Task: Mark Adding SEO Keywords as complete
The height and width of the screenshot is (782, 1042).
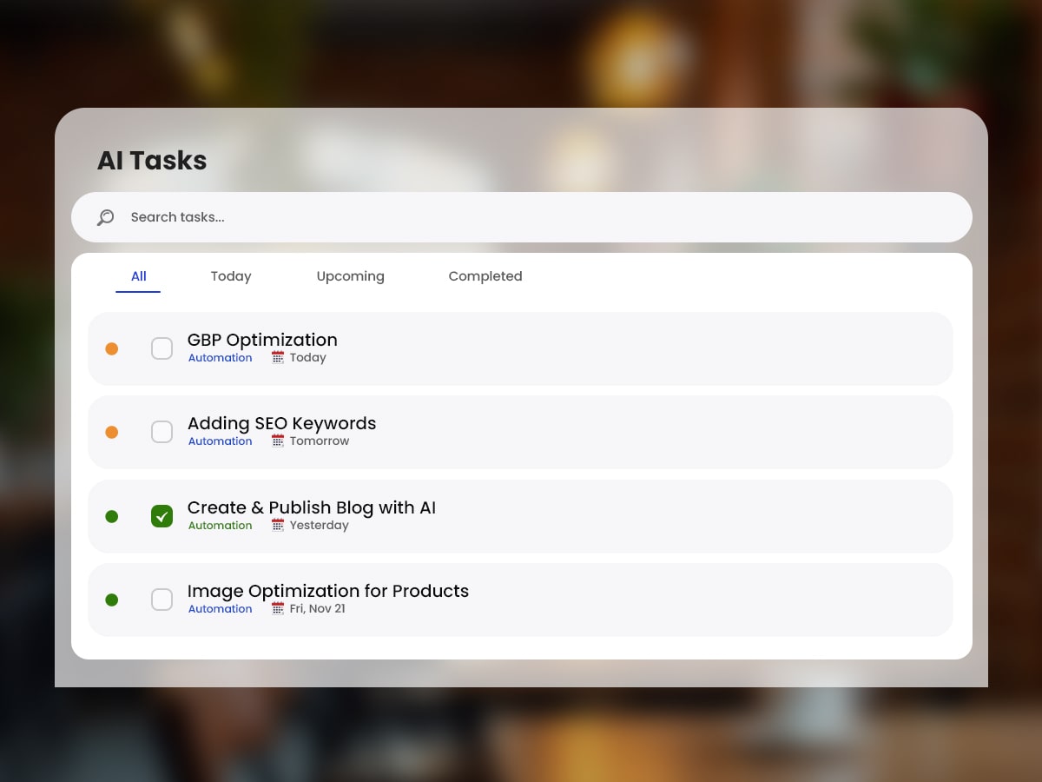Action: tap(162, 432)
